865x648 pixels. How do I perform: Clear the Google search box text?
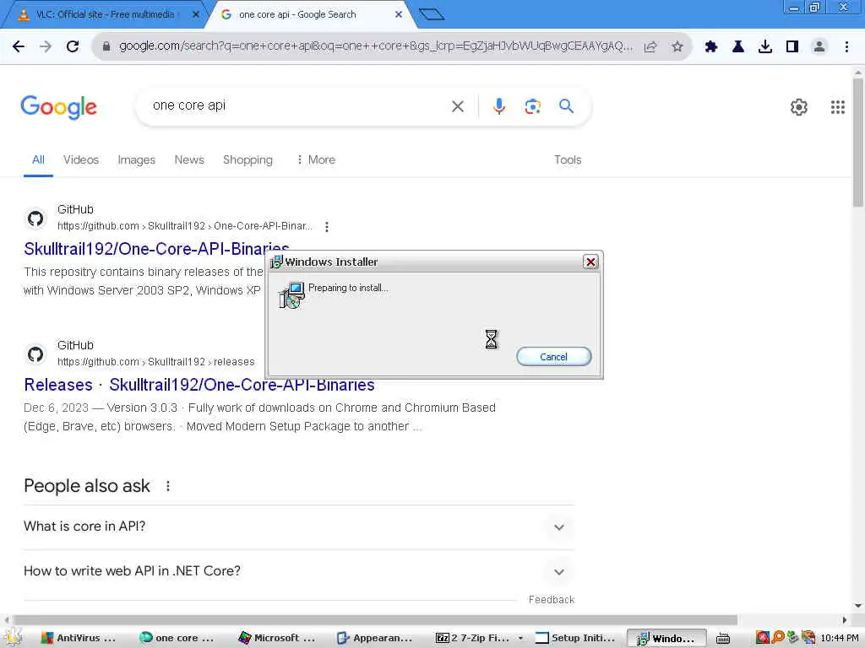pos(458,106)
